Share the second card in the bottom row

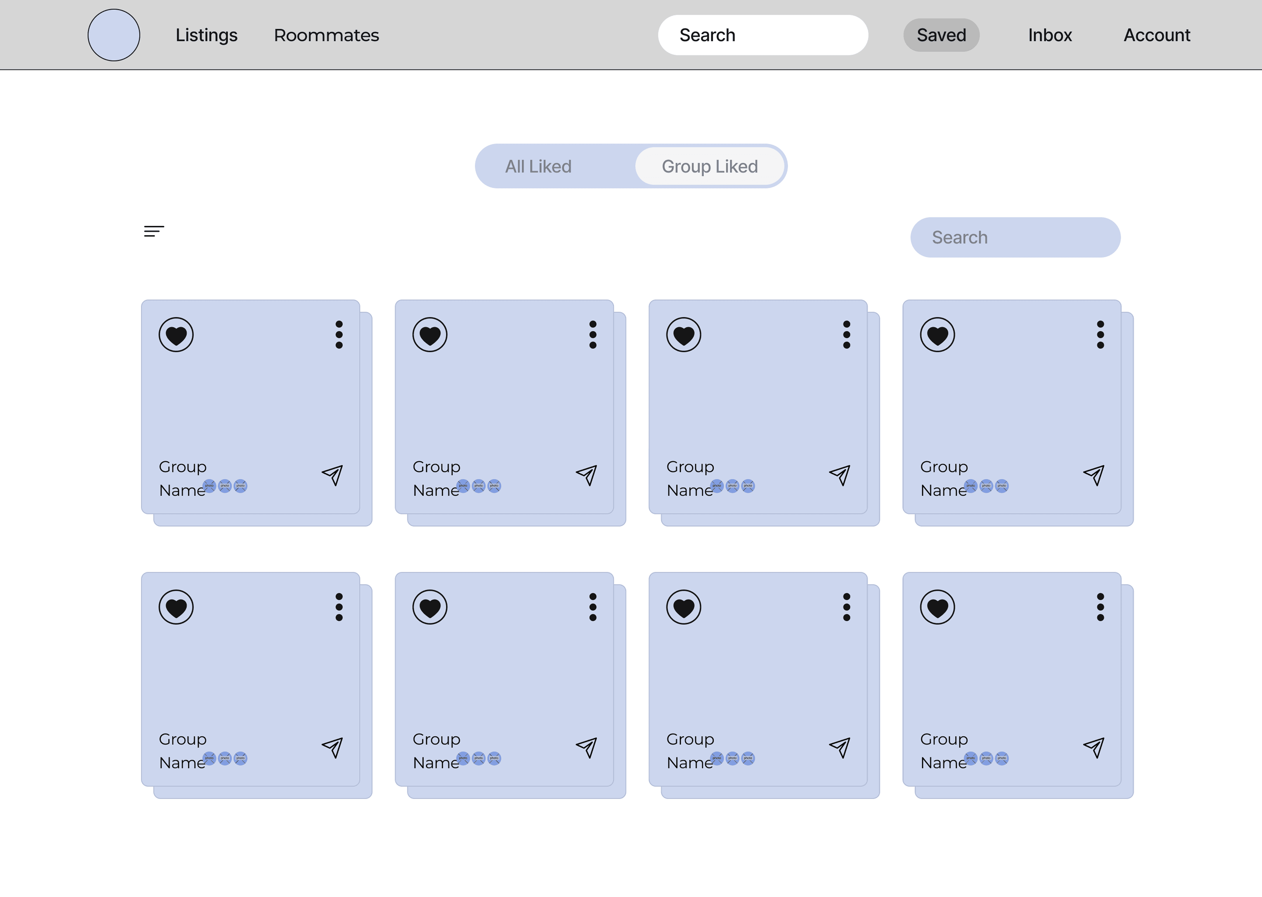[586, 747]
